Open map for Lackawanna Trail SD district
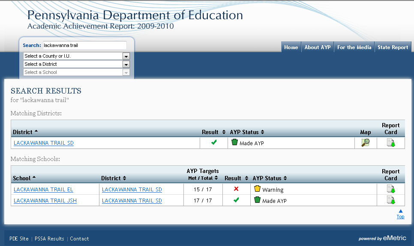 (x=366, y=143)
